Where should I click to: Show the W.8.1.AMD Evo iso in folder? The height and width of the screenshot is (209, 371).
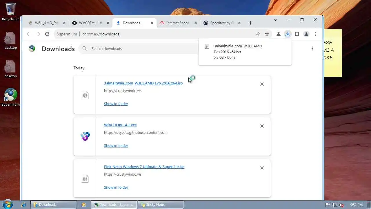coord(116,104)
